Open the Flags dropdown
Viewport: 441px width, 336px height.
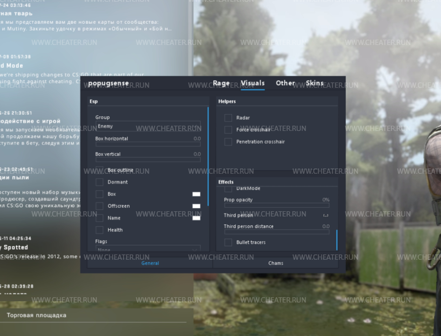click(148, 249)
